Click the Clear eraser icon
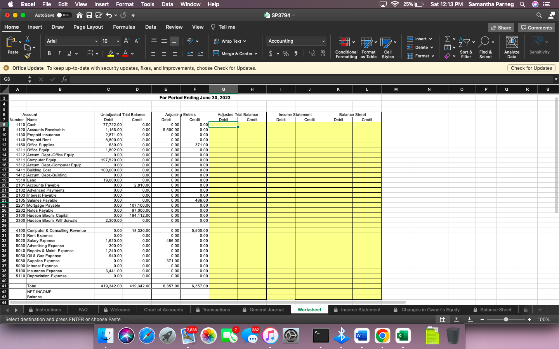The width and height of the screenshot is (559, 349). pos(448,56)
